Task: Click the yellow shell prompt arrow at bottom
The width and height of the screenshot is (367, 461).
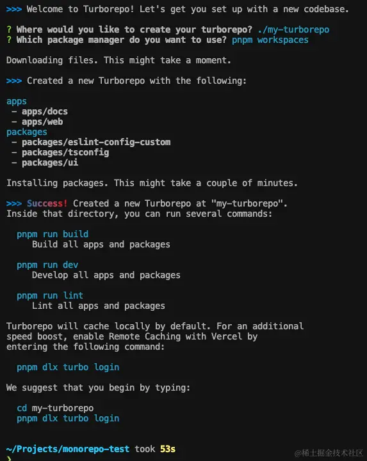Action: point(9,458)
